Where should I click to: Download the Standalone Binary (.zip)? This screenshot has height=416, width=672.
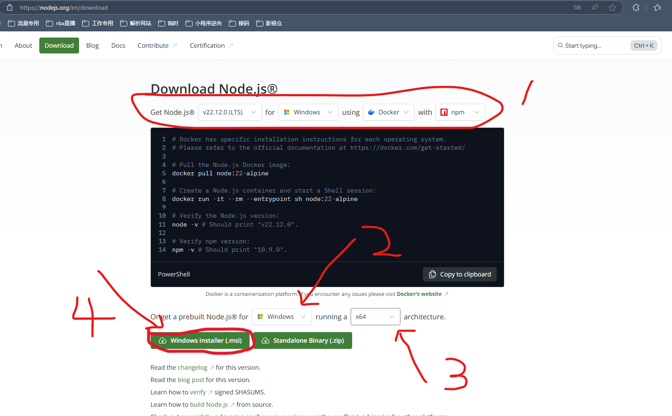[303, 340]
